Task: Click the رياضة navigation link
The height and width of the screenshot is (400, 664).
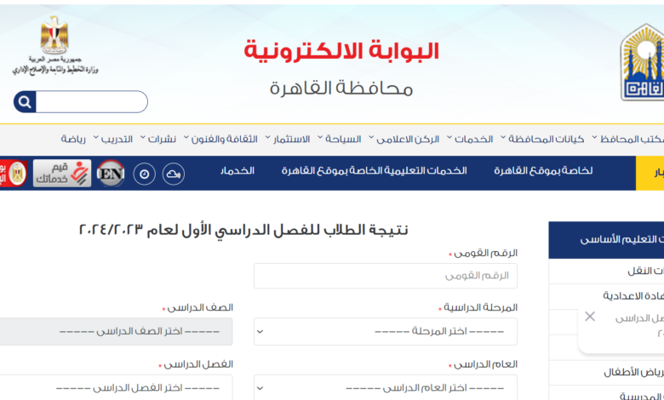Action: (74, 139)
